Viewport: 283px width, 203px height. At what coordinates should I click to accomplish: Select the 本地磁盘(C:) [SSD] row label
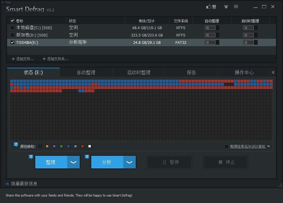(x=34, y=28)
